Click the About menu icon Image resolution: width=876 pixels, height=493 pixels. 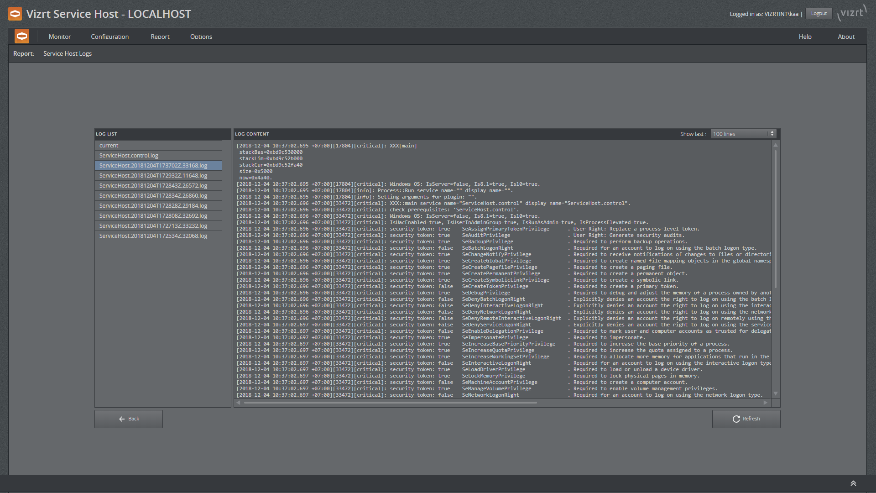click(x=846, y=36)
